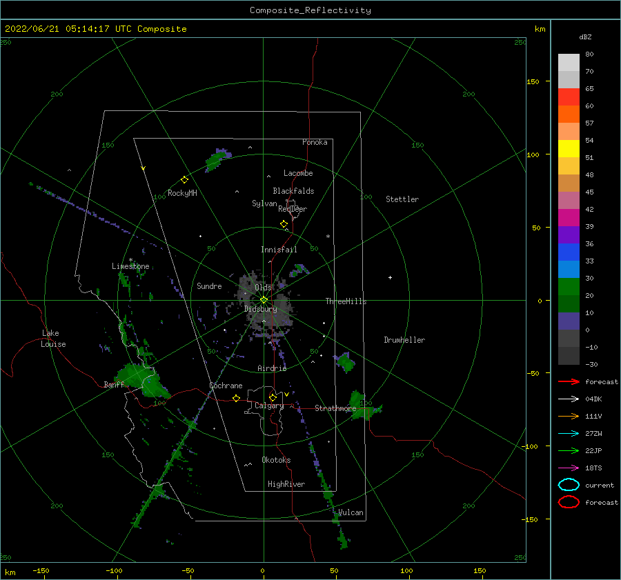
Task: Click the Composite_Reflectivity title text
Action: pos(310,10)
